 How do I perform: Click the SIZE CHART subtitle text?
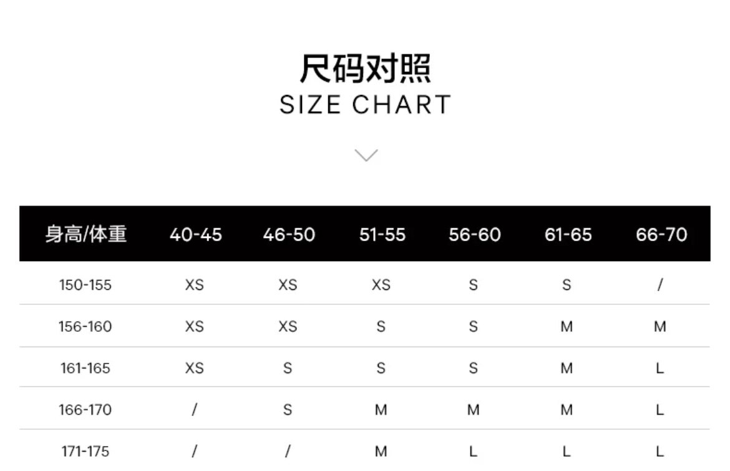(x=365, y=105)
